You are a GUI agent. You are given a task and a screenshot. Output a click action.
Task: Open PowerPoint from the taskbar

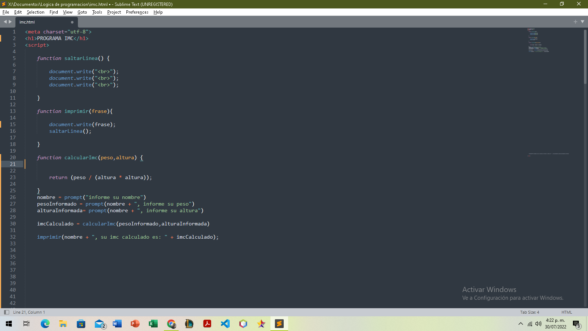coord(135,324)
